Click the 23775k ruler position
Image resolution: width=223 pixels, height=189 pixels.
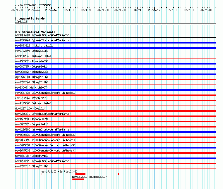pos(137,10)
